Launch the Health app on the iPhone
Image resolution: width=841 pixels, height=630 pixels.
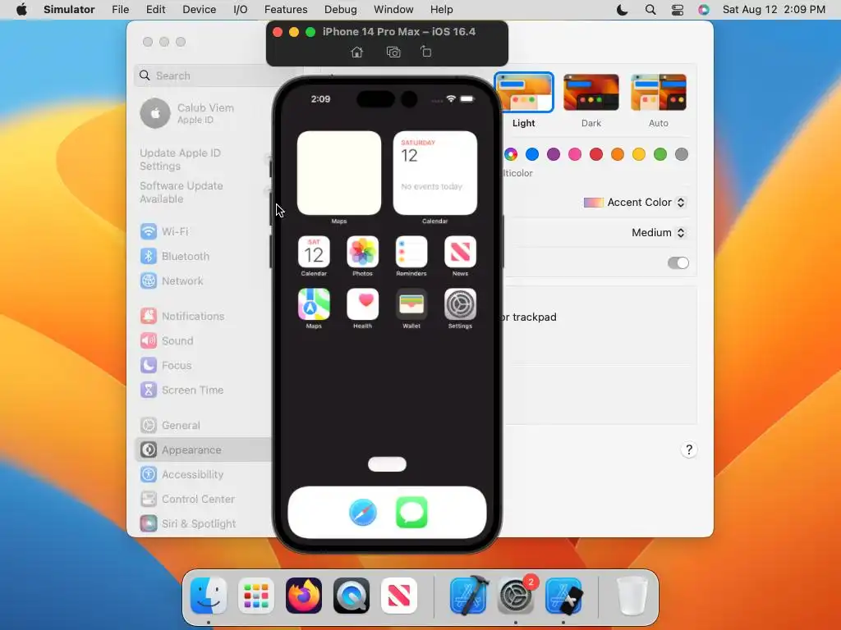362,304
